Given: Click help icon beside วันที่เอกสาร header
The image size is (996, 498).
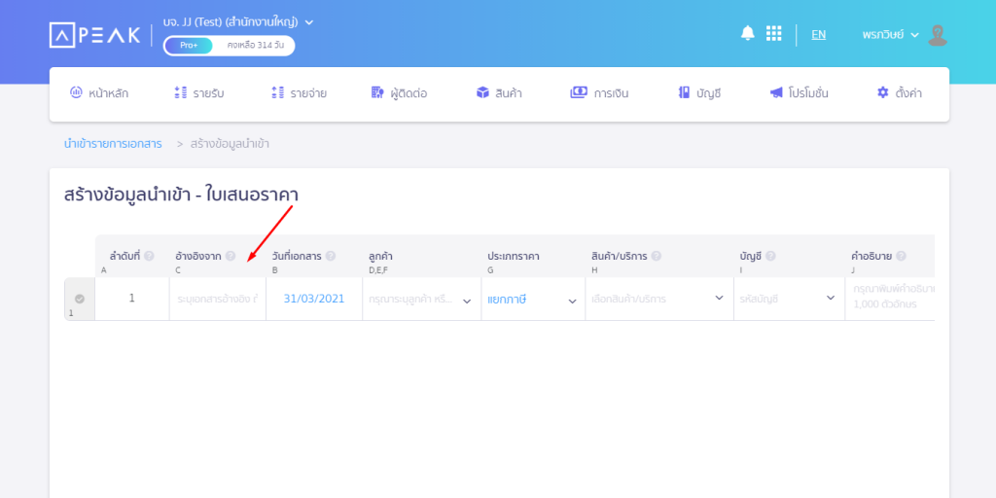Looking at the screenshot, I should coord(331,256).
